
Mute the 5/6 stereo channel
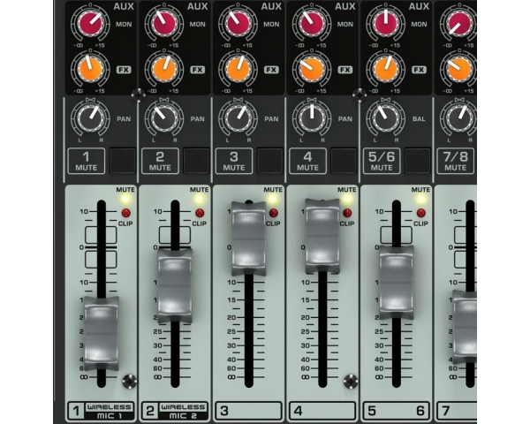pos(382,161)
